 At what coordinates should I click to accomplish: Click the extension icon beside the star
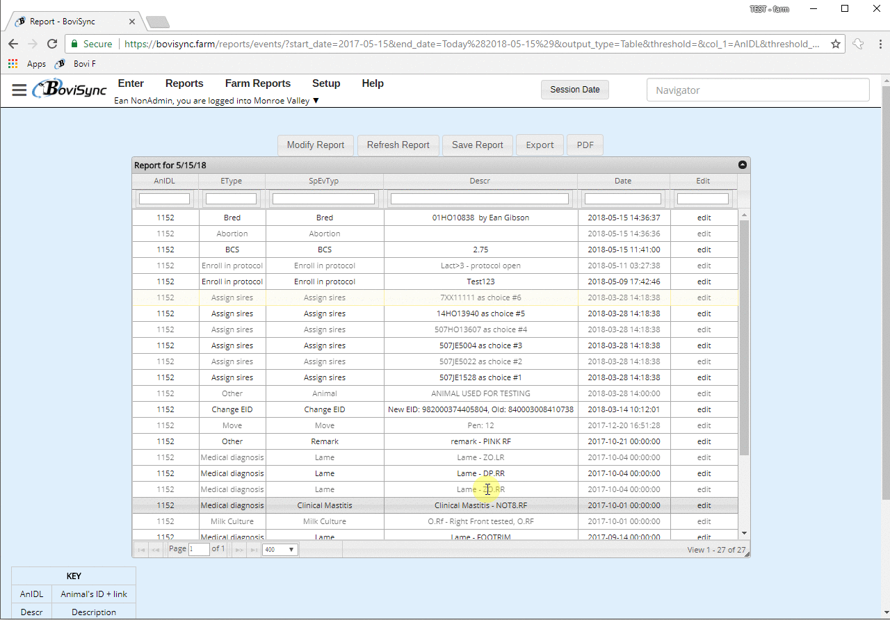point(858,44)
